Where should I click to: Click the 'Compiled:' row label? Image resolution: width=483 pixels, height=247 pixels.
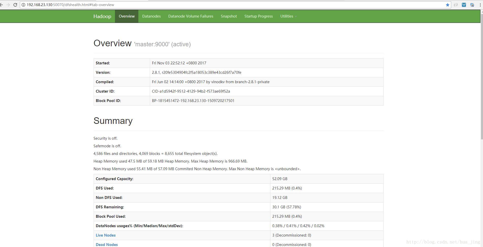coord(105,82)
